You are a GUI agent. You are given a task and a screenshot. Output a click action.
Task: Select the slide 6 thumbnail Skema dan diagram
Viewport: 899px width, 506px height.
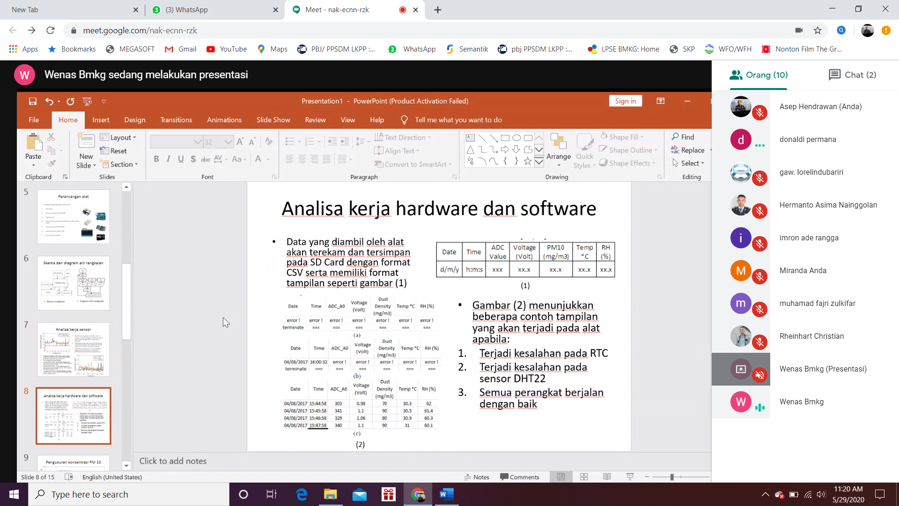click(74, 283)
